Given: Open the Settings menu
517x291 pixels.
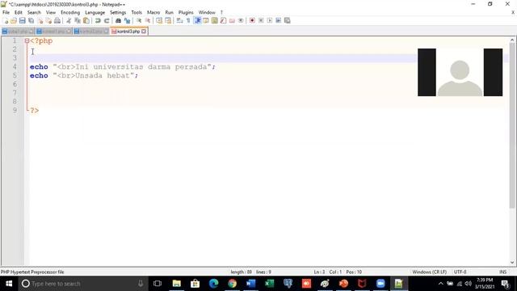Looking at the screenshot, I should [x=118, y=12].
